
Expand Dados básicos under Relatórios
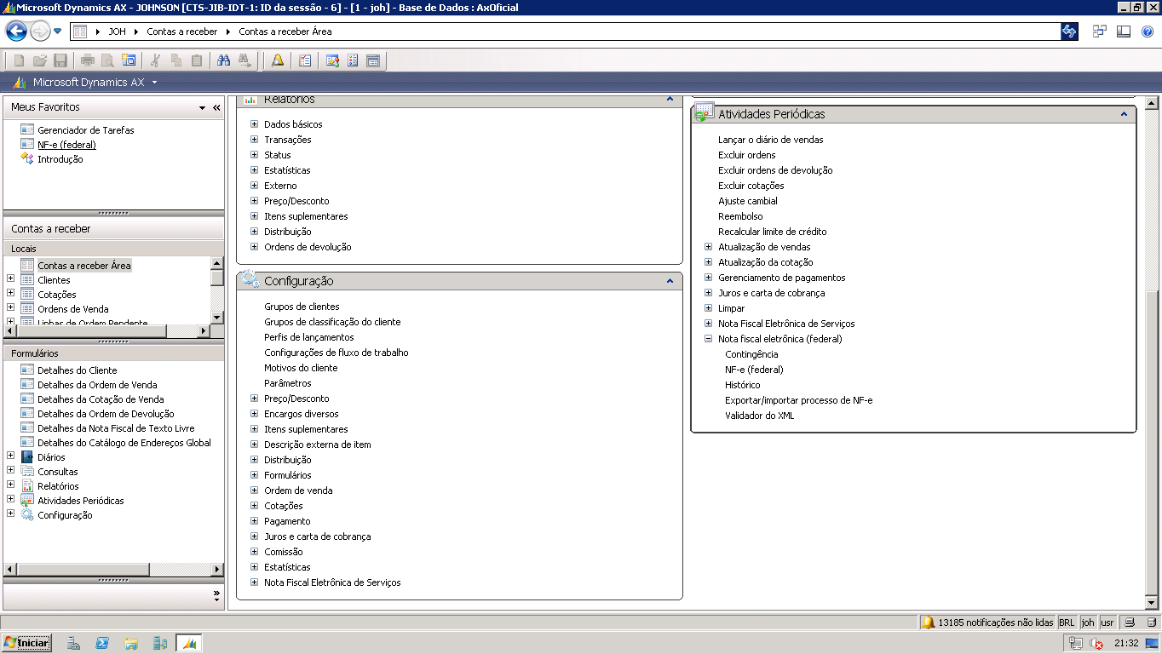(x=254, y=124)
